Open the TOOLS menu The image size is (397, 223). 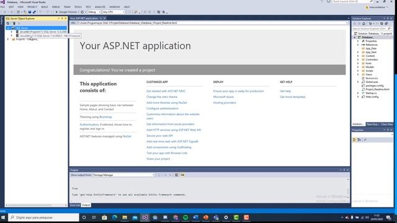78,7
